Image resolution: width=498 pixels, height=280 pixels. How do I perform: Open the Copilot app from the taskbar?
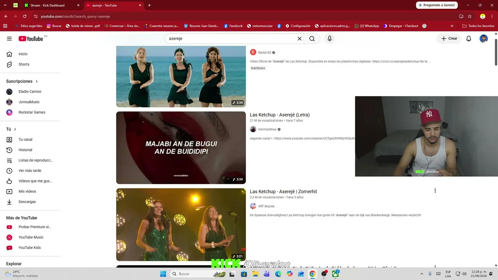tap(289, 274)
